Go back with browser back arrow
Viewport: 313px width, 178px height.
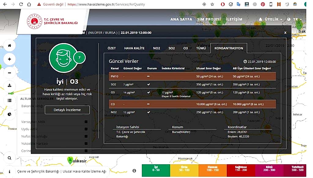click(5, 4)
